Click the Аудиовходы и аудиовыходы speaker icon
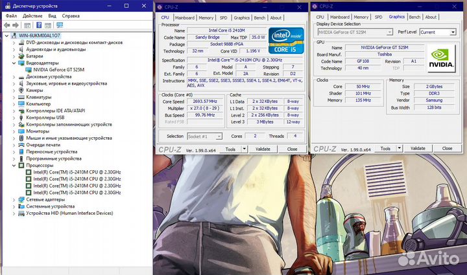The width and height of the screenshot is (467, 275). coord(21,49)
